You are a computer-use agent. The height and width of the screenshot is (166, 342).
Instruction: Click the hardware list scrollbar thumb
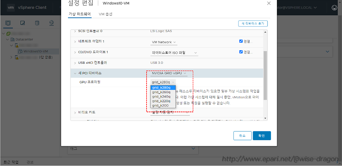click(265, 75)
